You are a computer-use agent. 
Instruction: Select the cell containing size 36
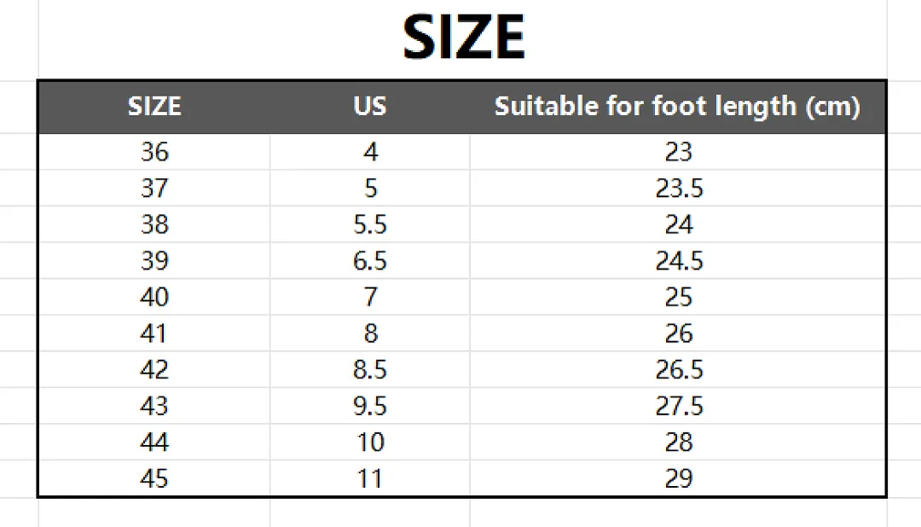(154, 152)
